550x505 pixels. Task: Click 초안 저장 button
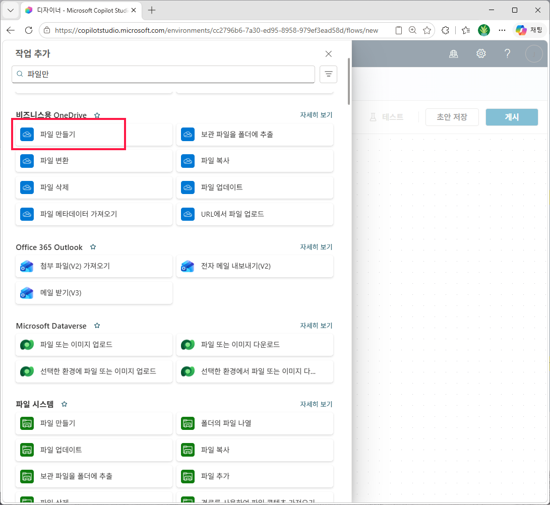pos(452,117)
